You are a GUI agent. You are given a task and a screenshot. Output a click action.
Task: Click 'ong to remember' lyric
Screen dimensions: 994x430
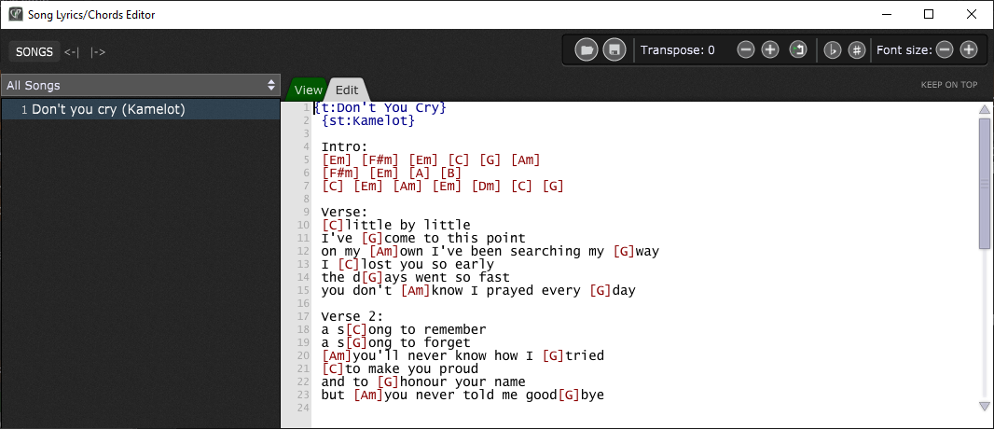coord(427,330)
